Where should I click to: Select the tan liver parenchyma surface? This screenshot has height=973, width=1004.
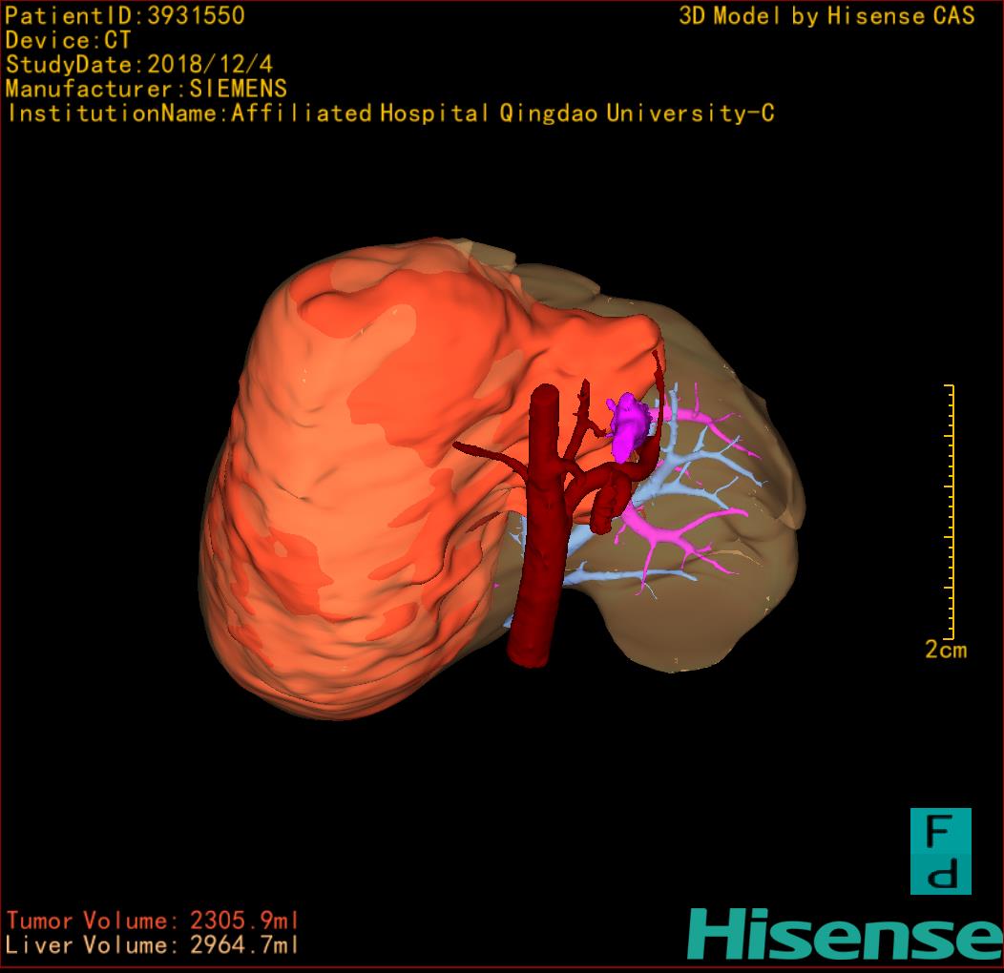(x=725, y=591)
